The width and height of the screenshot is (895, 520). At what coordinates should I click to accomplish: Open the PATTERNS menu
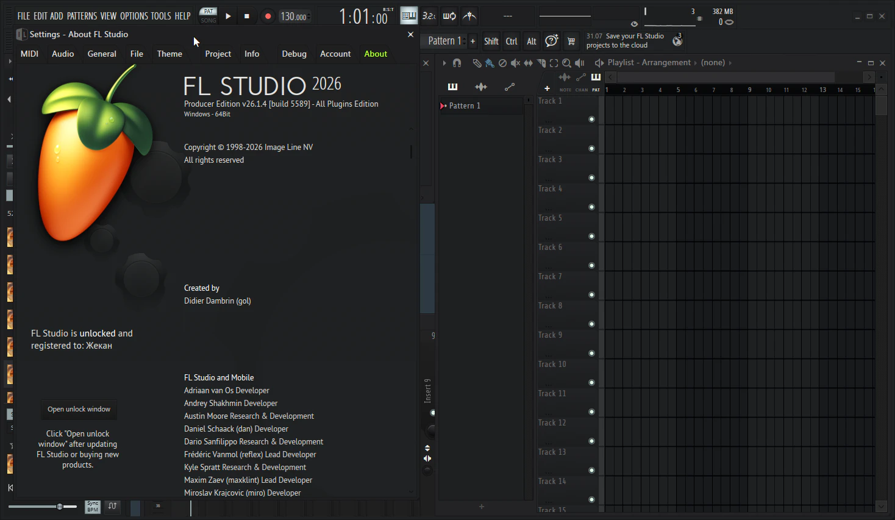[x=82, y=16]
